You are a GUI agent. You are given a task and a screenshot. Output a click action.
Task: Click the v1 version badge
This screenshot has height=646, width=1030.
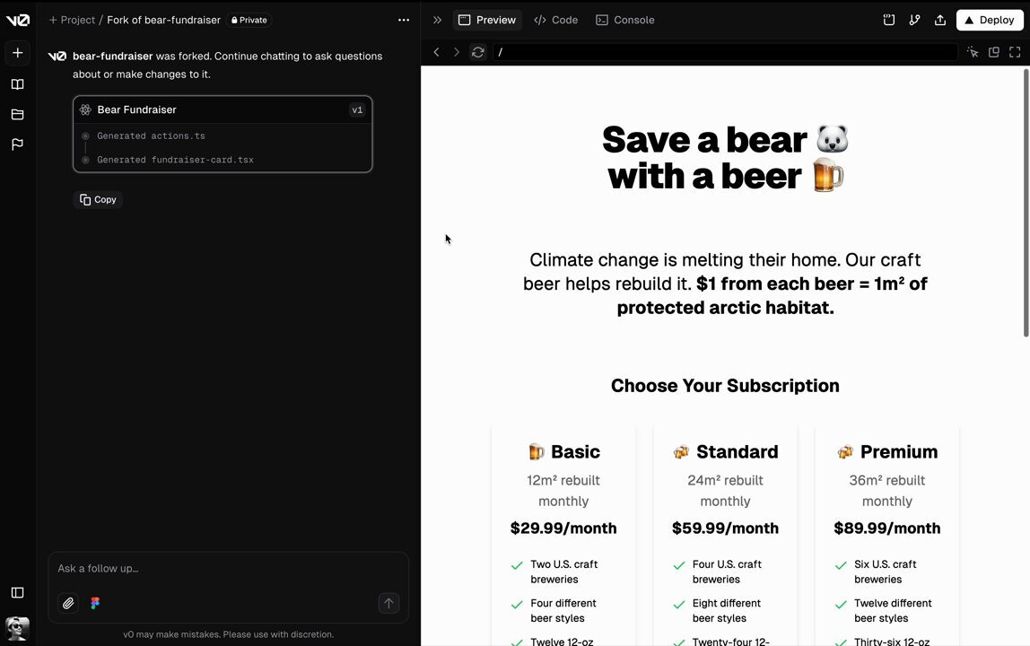coord(357,109)
